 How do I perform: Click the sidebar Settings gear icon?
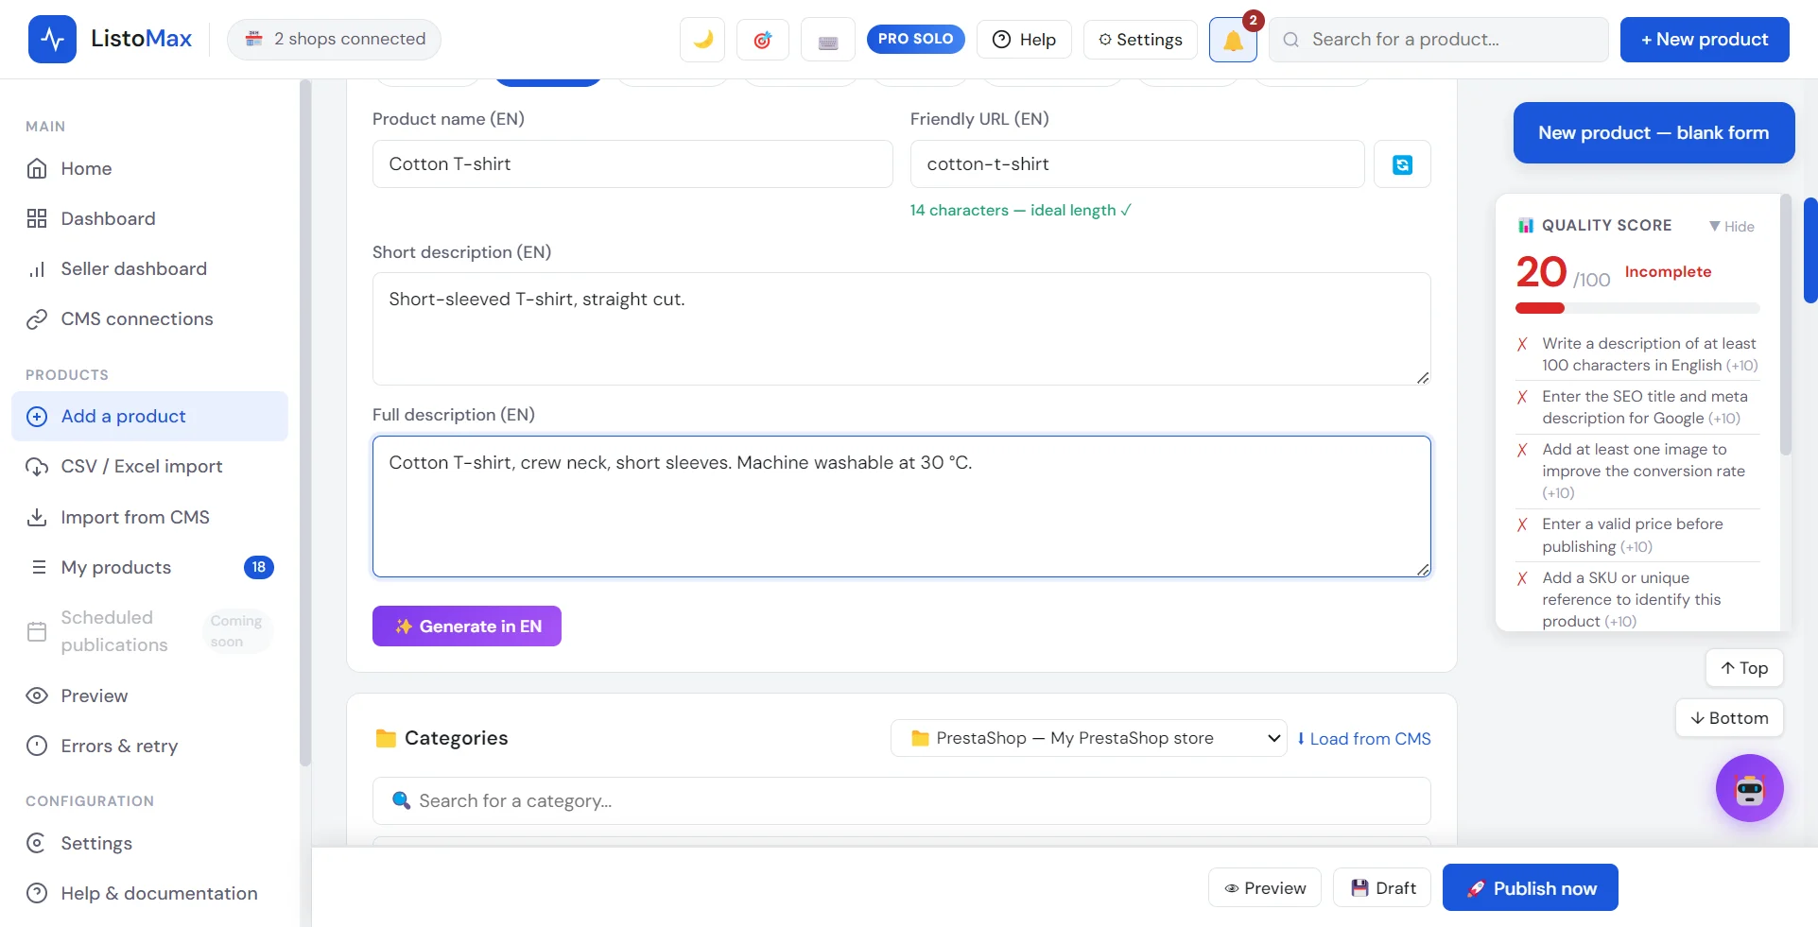point(37,843)
